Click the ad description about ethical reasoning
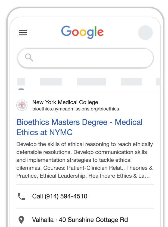This screenshot has height=227, width=168. (x=85, y=160)
